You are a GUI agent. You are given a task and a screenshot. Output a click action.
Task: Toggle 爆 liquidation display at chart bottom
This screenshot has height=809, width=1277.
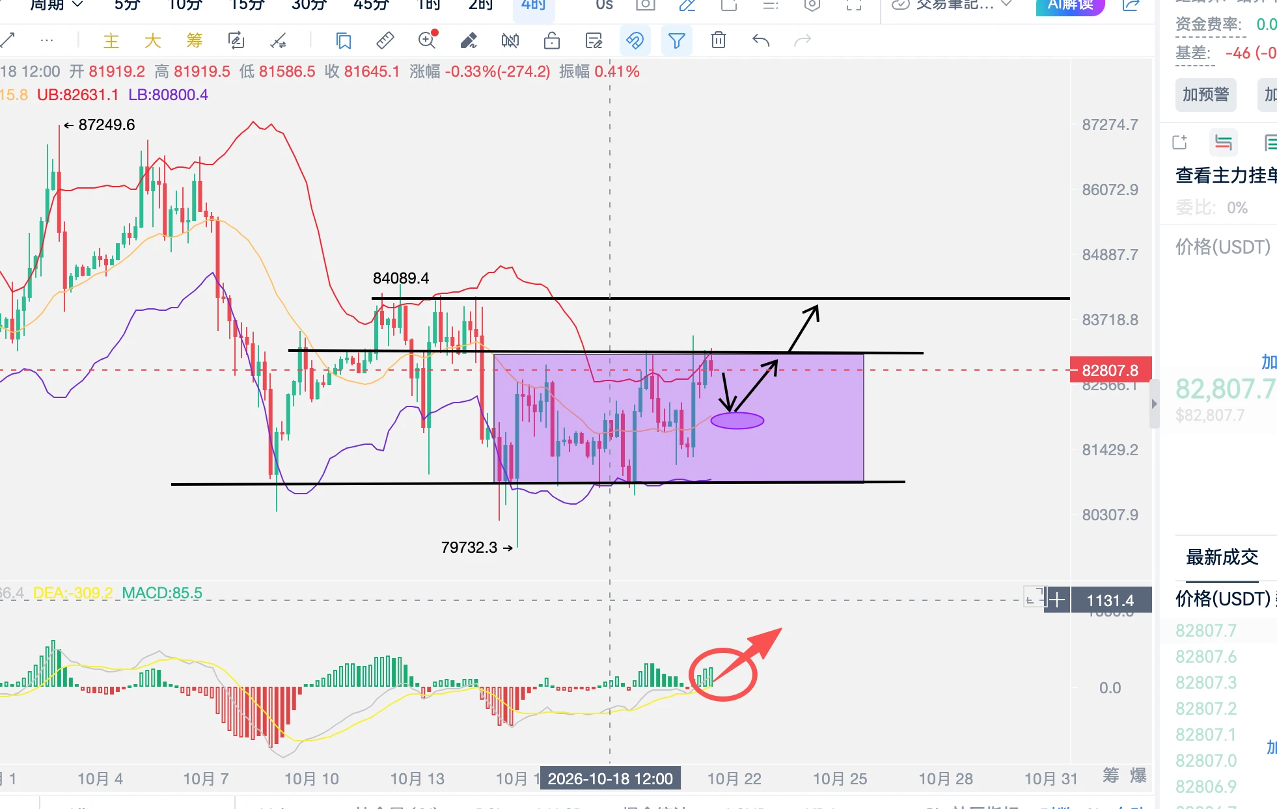pyautogui.click(x=1138, y=775)
